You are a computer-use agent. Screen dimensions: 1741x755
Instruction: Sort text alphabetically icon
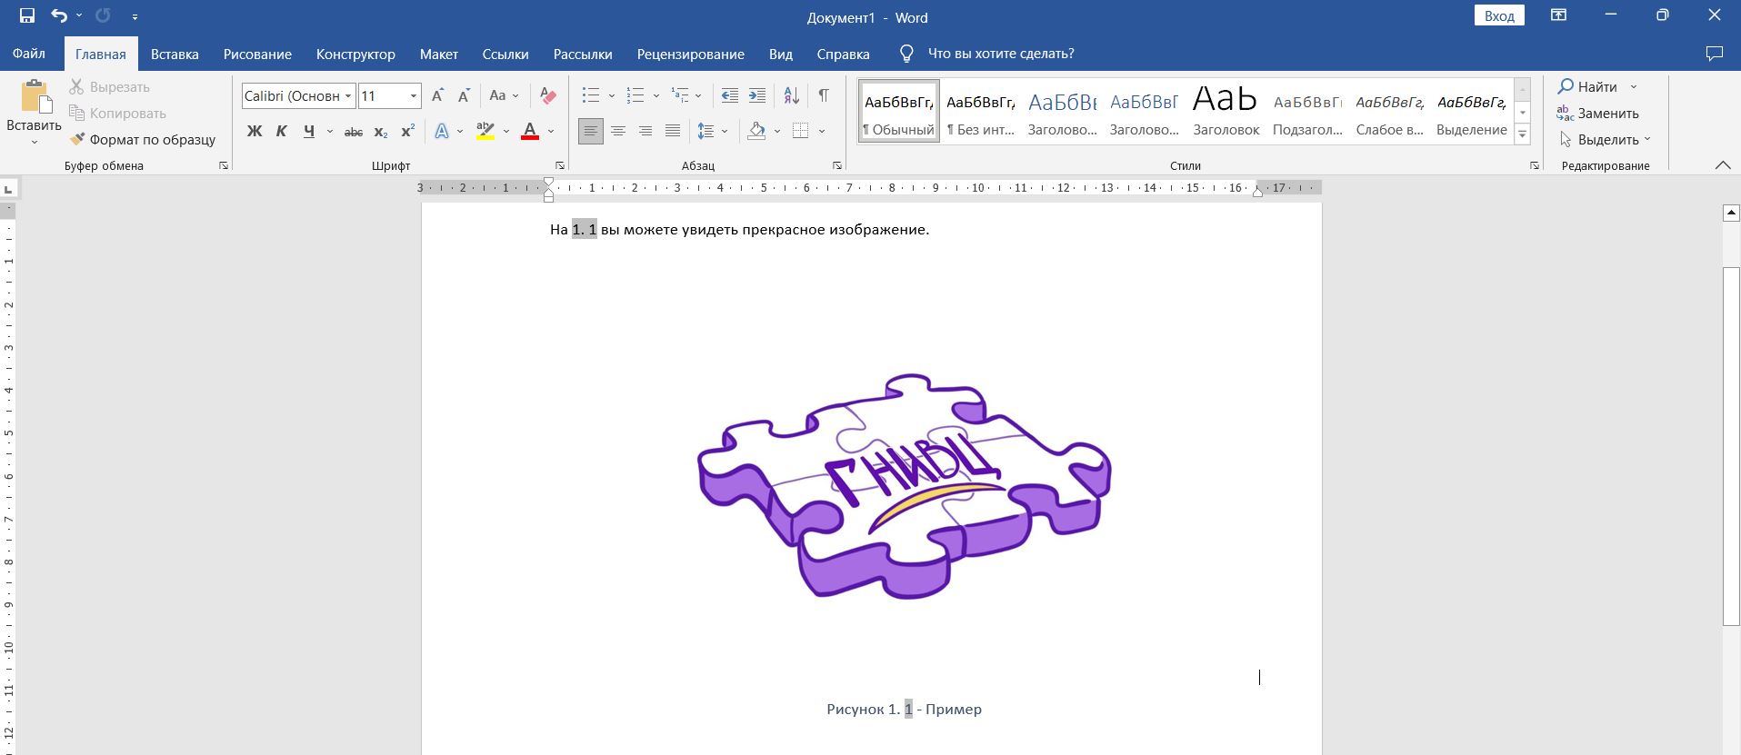coord(791,95)
